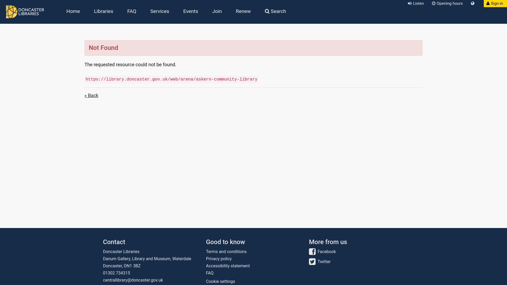Click the Doncaster Libraries logo

25,12
